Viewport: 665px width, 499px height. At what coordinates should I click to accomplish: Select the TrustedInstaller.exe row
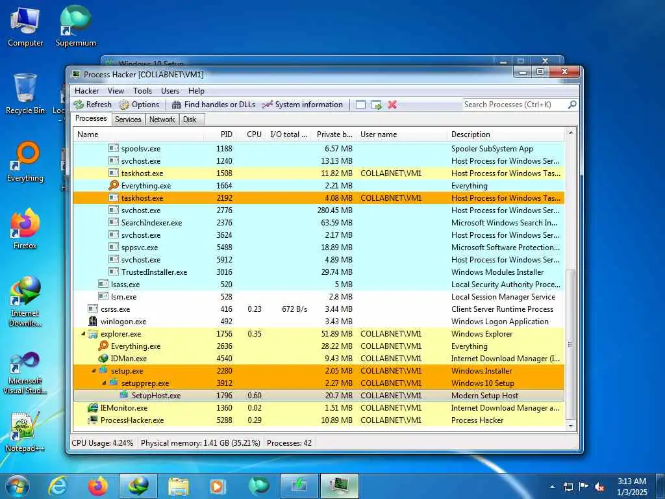point(319,272)
